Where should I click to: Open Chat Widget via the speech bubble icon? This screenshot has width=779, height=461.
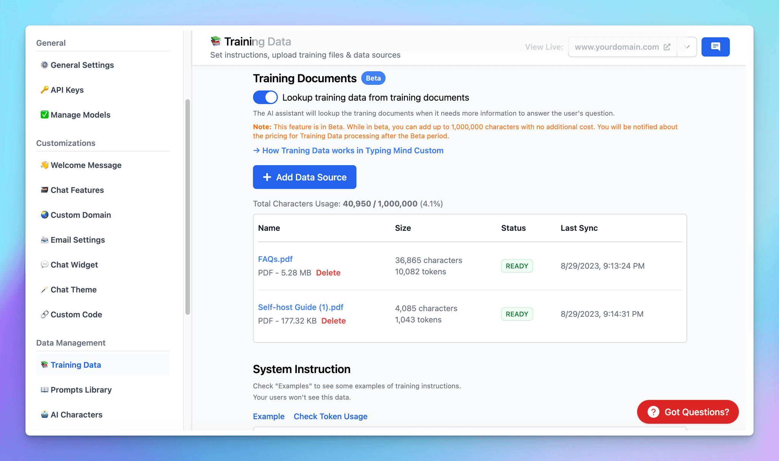pyautogui.click(x=45, y=265)
